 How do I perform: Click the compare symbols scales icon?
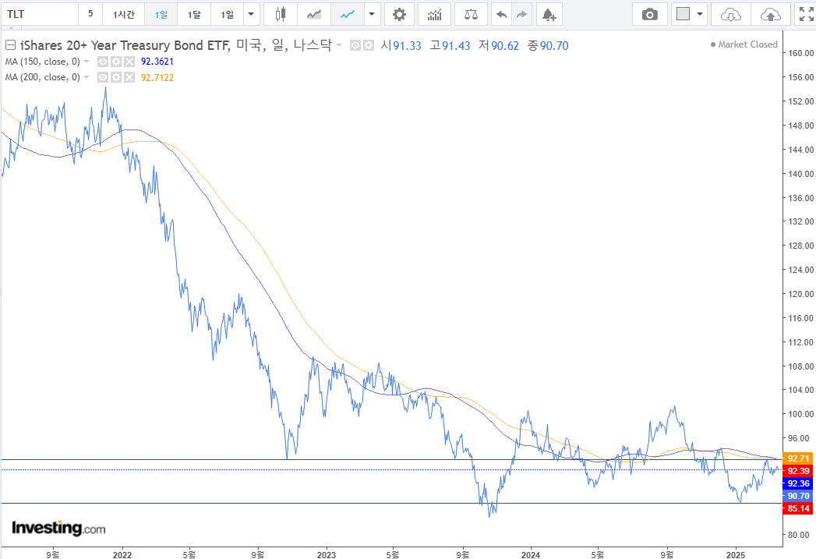[x=471, y=14]
